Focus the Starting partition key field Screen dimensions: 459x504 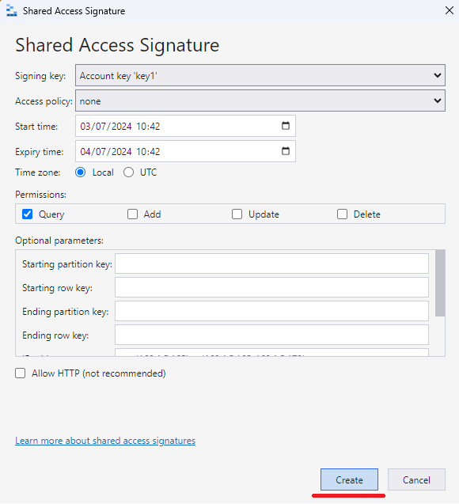coord(271,263)
